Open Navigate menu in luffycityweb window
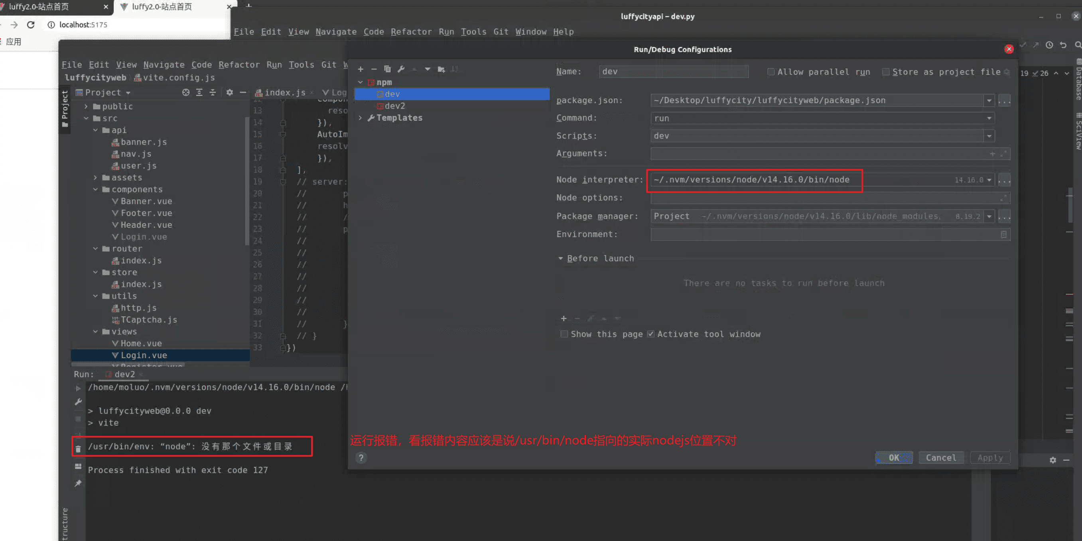This screenshot has height=541, width=1082. (164, 65)
